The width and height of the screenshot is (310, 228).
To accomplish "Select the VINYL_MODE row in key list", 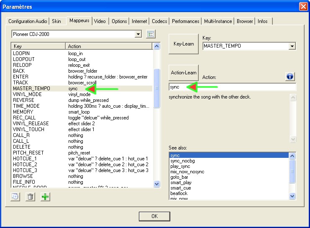I will [x=27, y=94].
